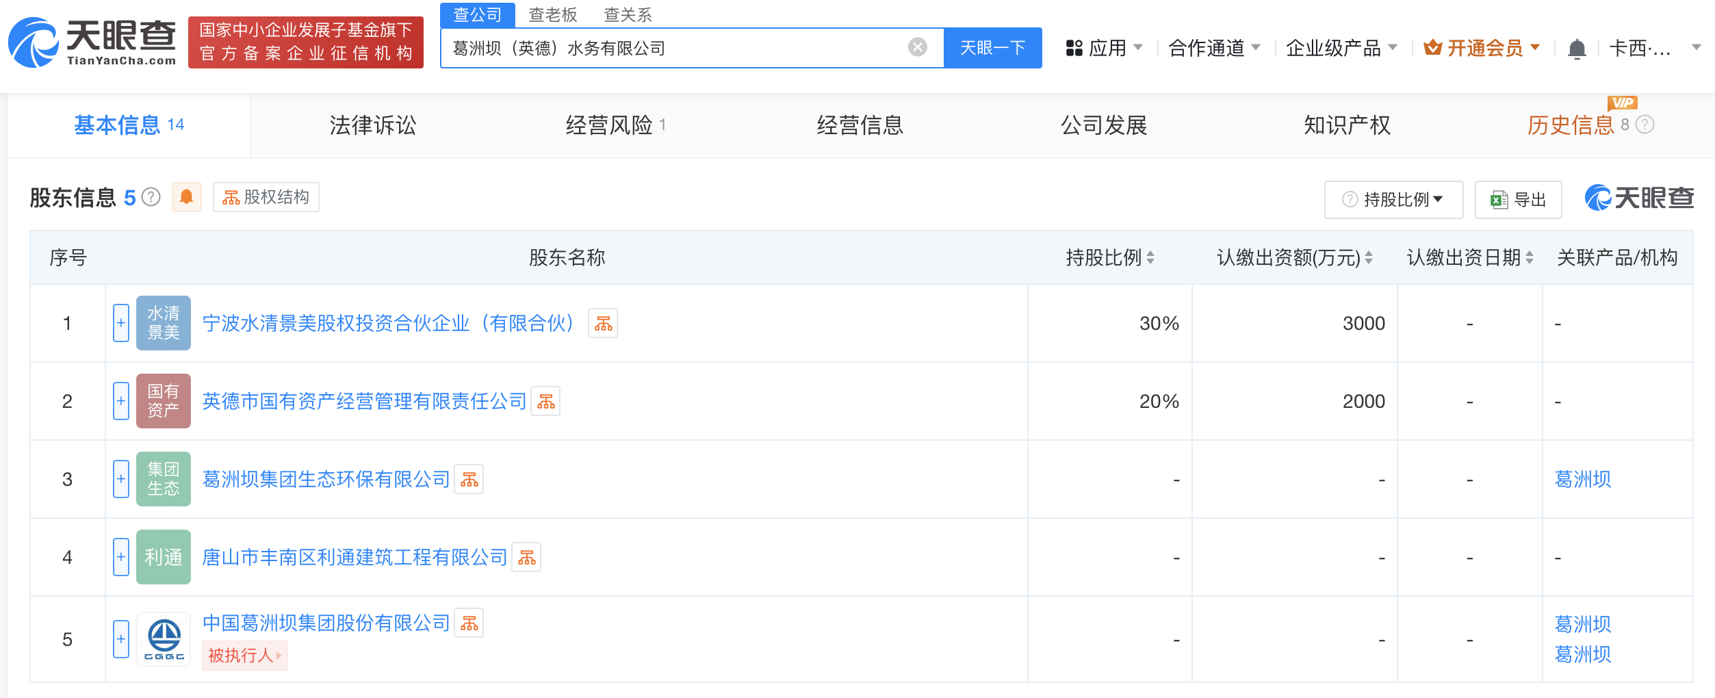Screen dimensions: 1715x698
Task: Click 葛洲坝 related link in row 3
Action: point(1582,479)
